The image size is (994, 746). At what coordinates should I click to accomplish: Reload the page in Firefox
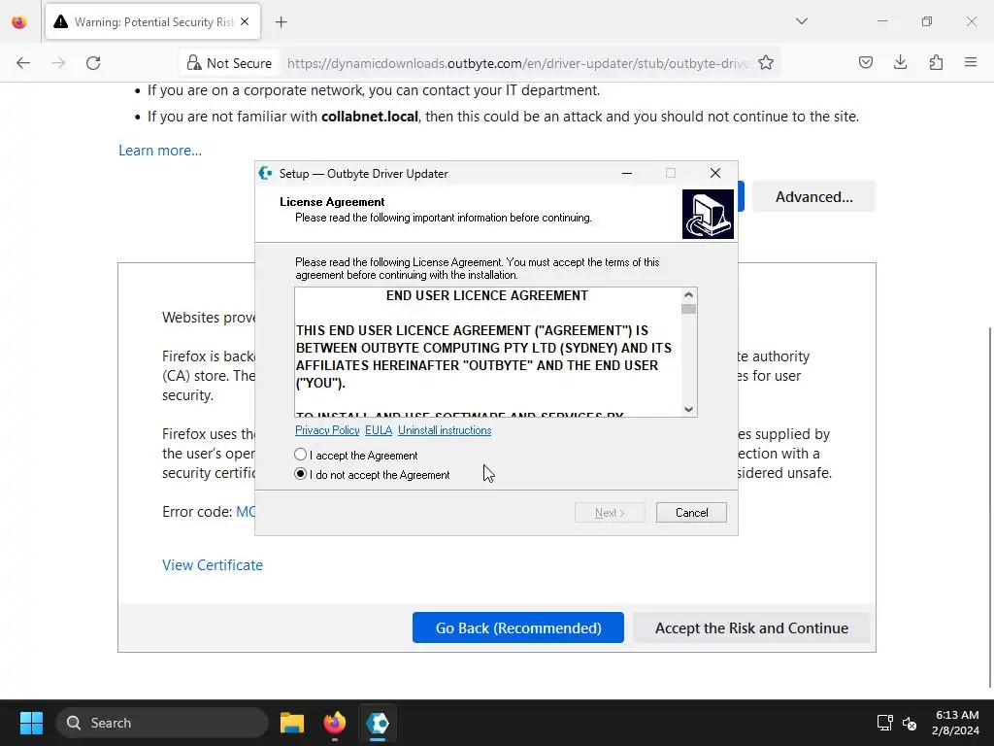click(93, 63)
